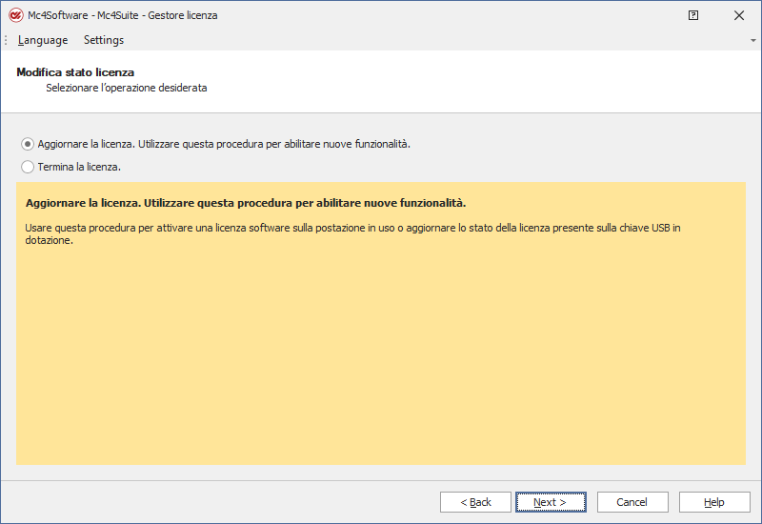Click the "Termina la licenza." label text
The height and width of the screenshot is (524, 762).
79,167
